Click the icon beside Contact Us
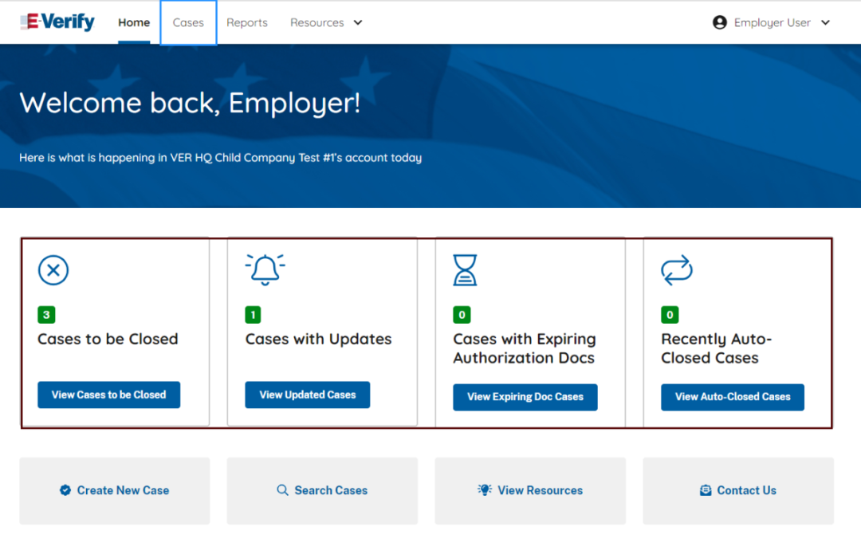Screen dimensions: 861x546 pyautogui.click(x=706, y=490)
